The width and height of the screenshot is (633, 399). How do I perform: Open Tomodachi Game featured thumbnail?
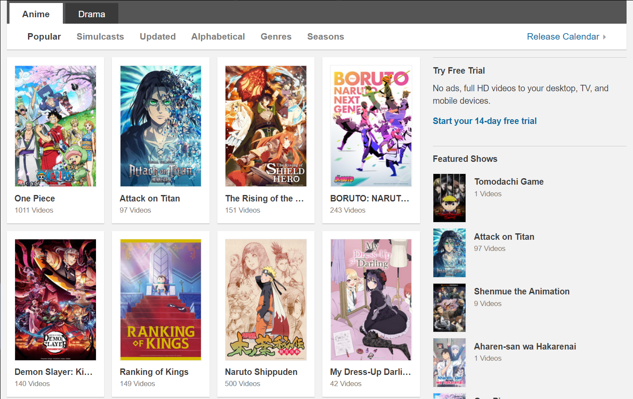point(449,198)
